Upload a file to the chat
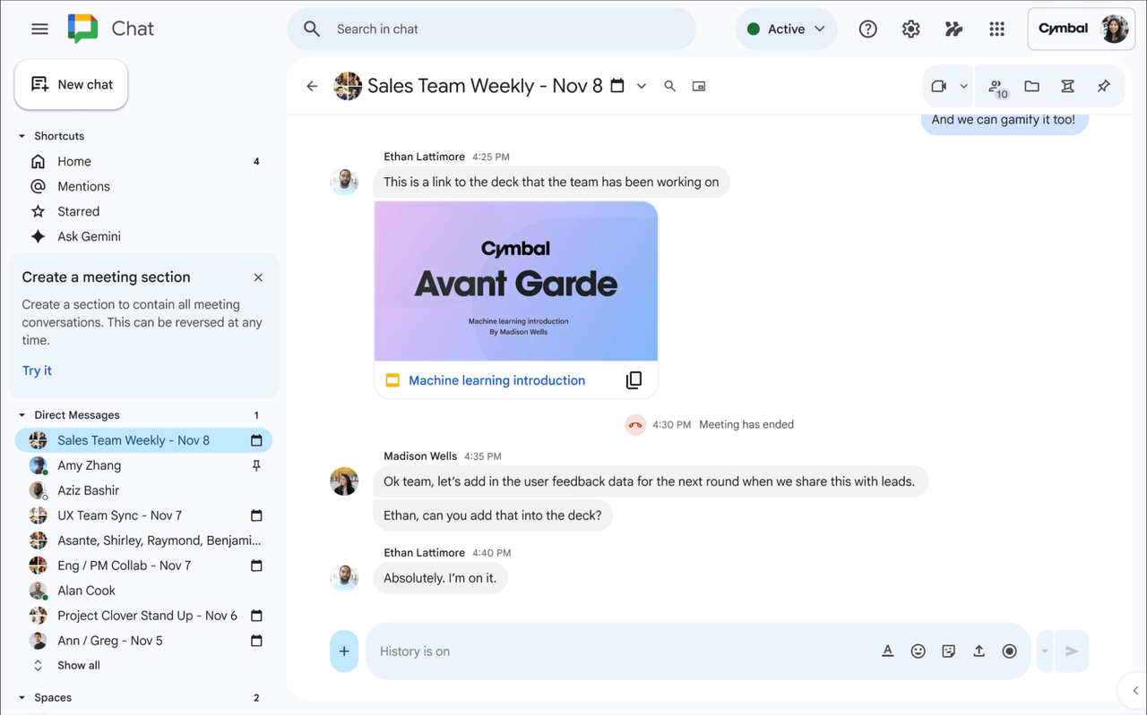Viewport: 1147px width, 715px height. click(979, 651)
